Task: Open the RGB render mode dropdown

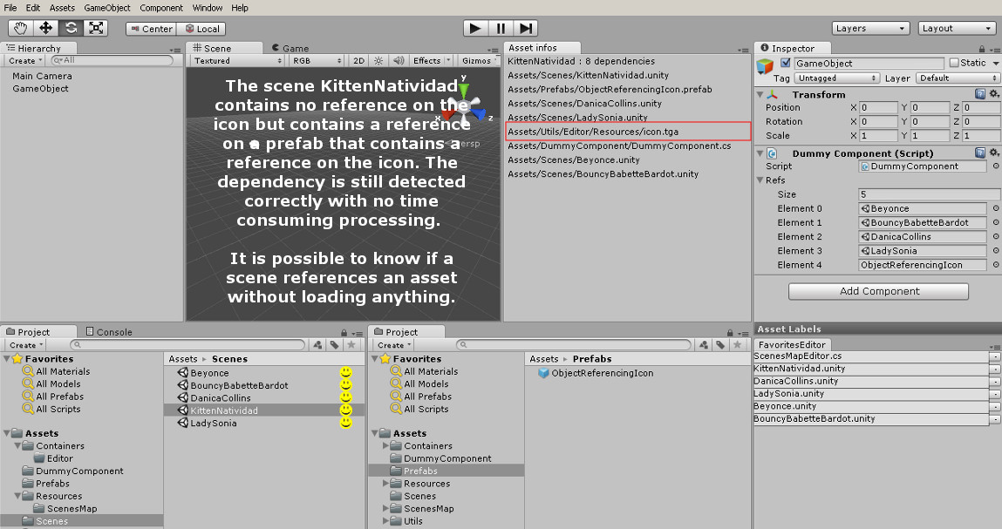Action: coord(317,61)
